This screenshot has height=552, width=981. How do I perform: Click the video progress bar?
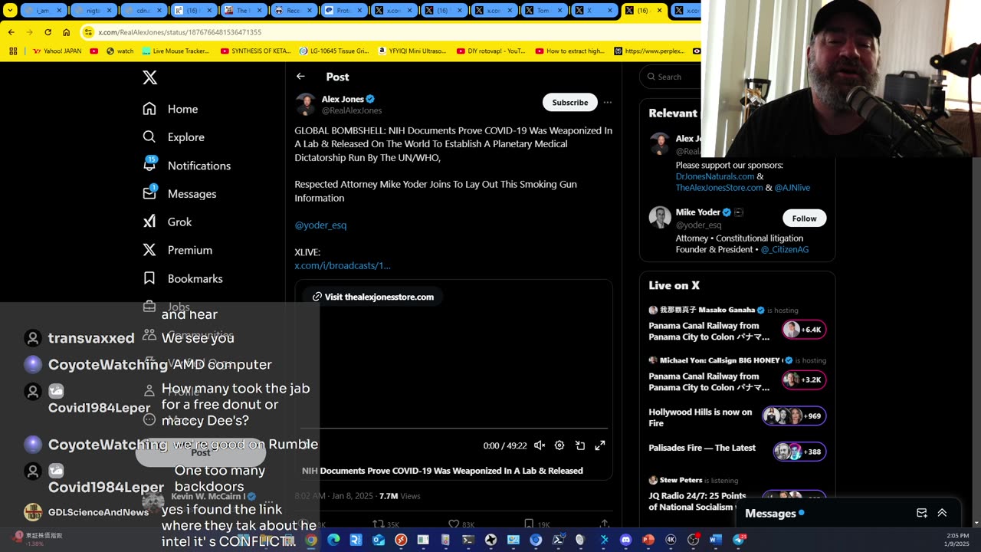[x=454, y=429]
